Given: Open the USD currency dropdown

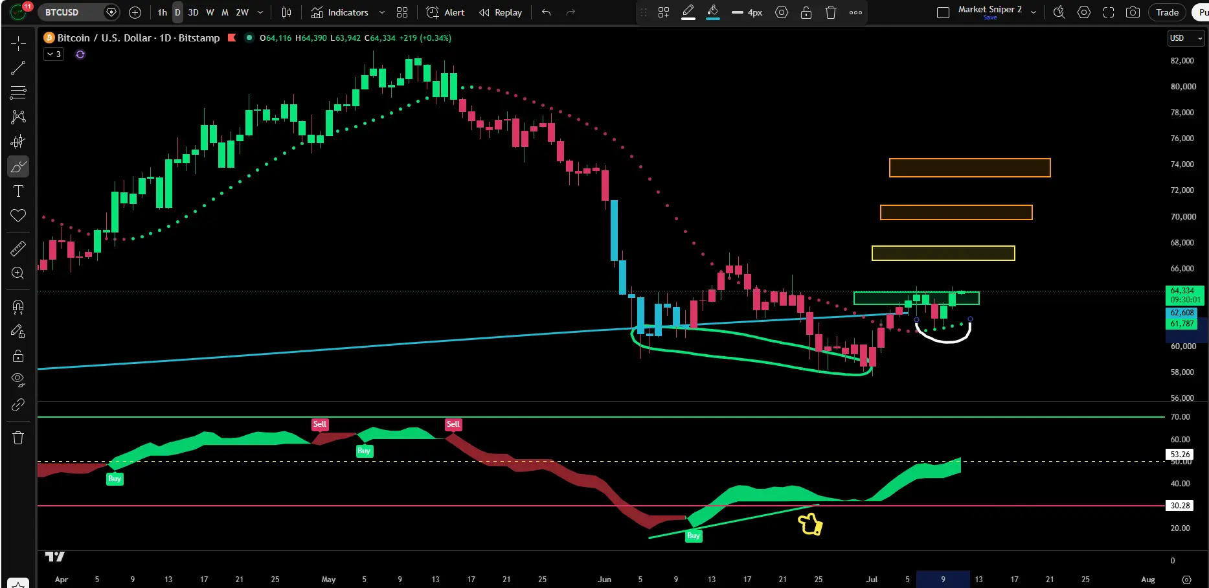Looking at the screenshot, I should click(1186, 38).
